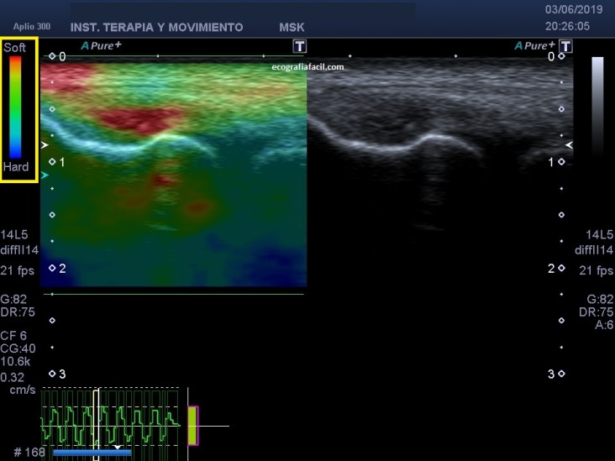This screenshot has width=615, height=461.
Task: Click the magenta-bordered green strain bar
Action: (192, 425)
